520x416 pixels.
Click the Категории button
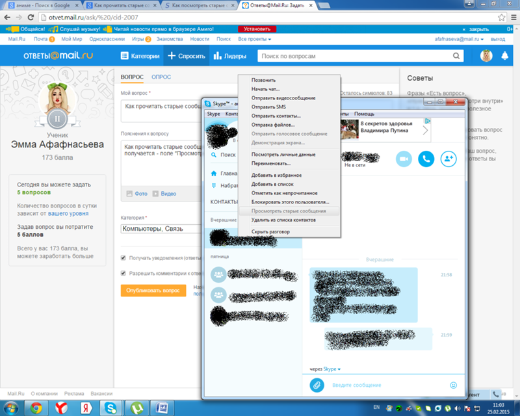pyautogui.click(x=140, y=56)
